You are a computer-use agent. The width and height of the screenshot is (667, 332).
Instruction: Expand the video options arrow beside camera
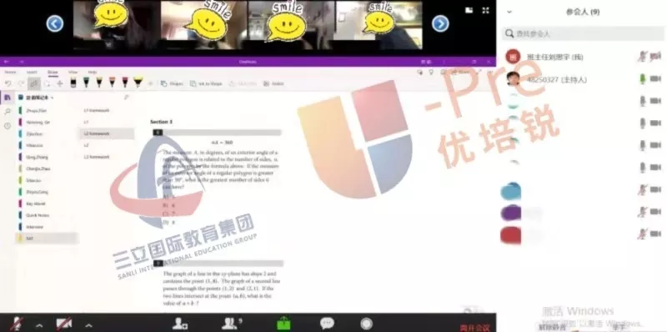tap(88, 326)
